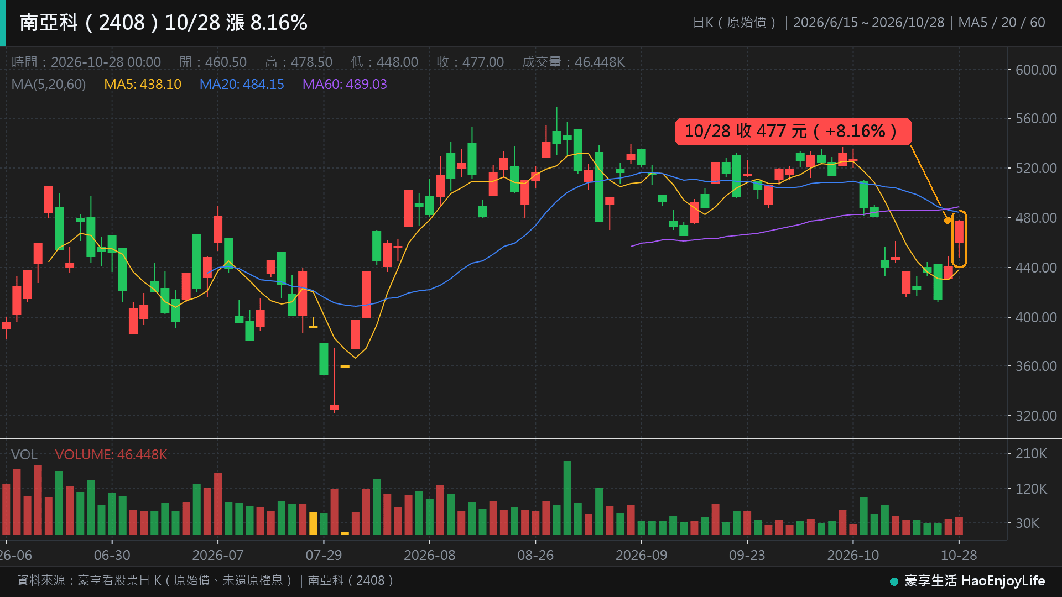Click the chart title 南亞科（2408）10/28 漲 8.16%

click(x=163, y=23)
